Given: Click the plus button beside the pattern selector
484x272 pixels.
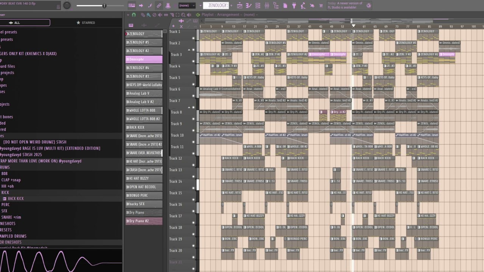Looking at the screenshot, I should pos(231,5).
